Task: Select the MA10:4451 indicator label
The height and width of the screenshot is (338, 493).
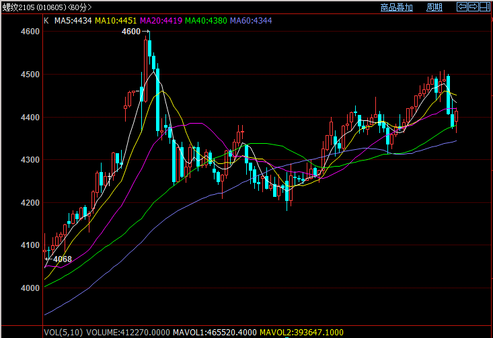Action: pyautogui.click(x=116, y=21)
